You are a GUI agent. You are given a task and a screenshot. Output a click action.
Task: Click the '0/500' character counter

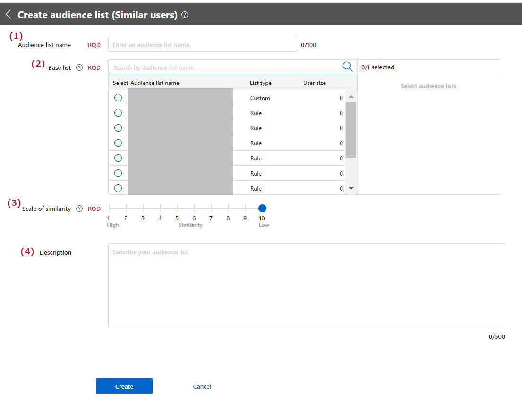496,336
